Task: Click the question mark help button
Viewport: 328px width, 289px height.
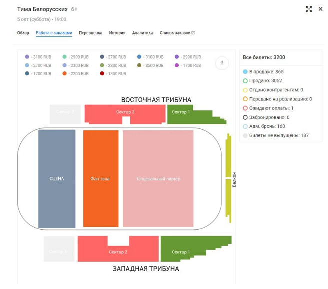Action: 222,63
